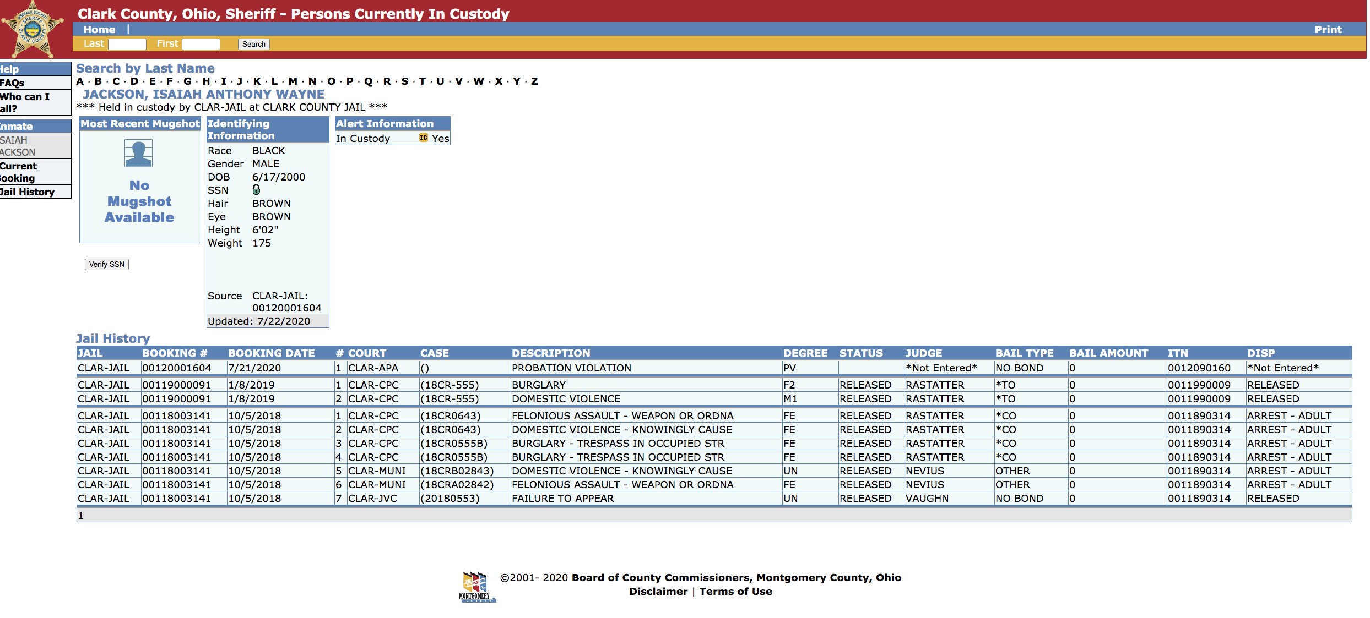
Task: Open the Who can I call? link
Action: coord(25,102)
